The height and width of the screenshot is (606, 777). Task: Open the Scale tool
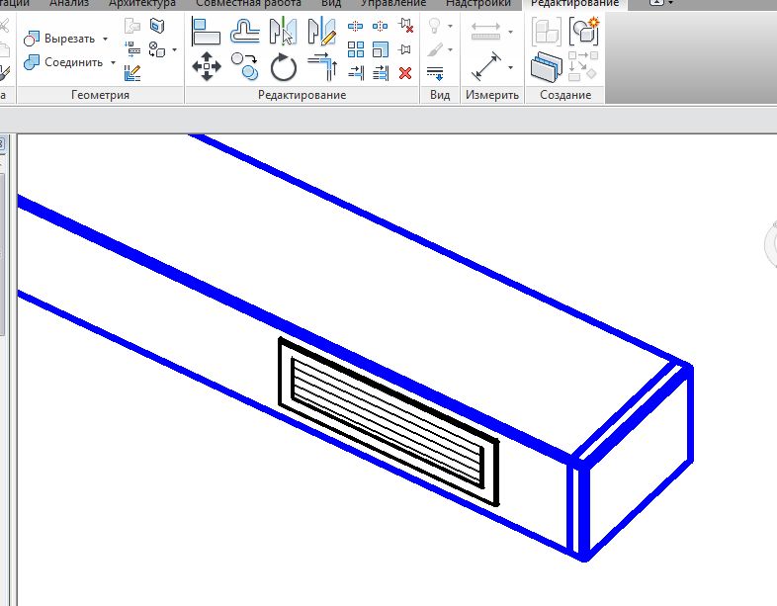click(x=380, y=49)
